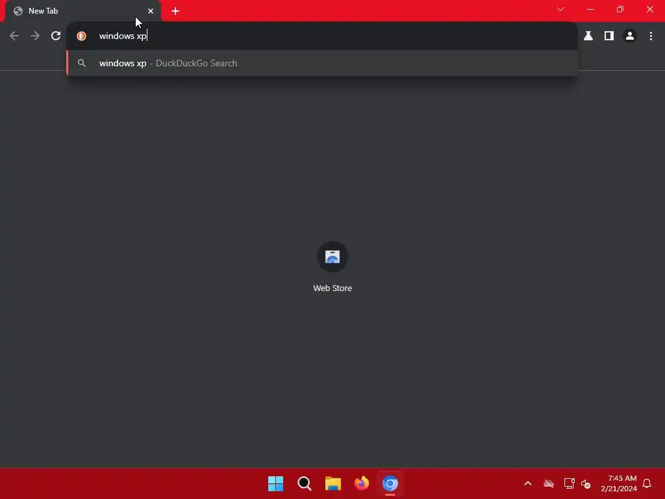The height and width of the screenshot is (499, 665).
Task: Open File Explorer from taskbar
Action: click(333, 483)
